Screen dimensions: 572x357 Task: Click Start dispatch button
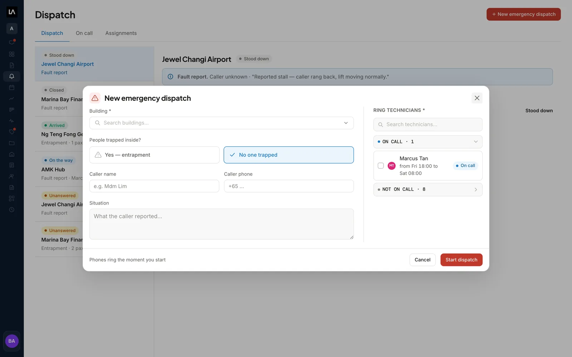coord(462,260)
